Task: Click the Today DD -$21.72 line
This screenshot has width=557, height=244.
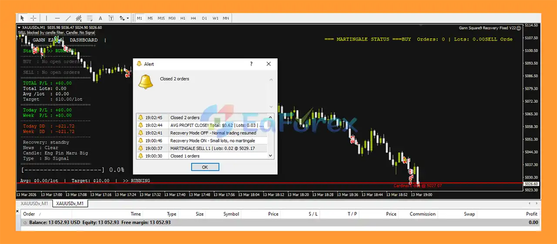Action: (49, 126)
